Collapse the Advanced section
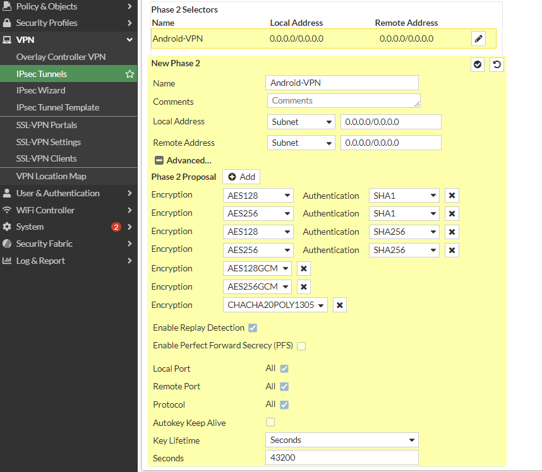Image resolution: width=542 pixels, height=472 pixels. point(159,160)
